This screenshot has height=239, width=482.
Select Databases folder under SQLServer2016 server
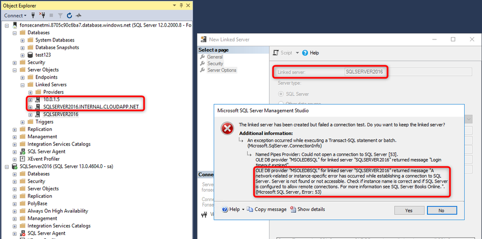coord(39,174)
